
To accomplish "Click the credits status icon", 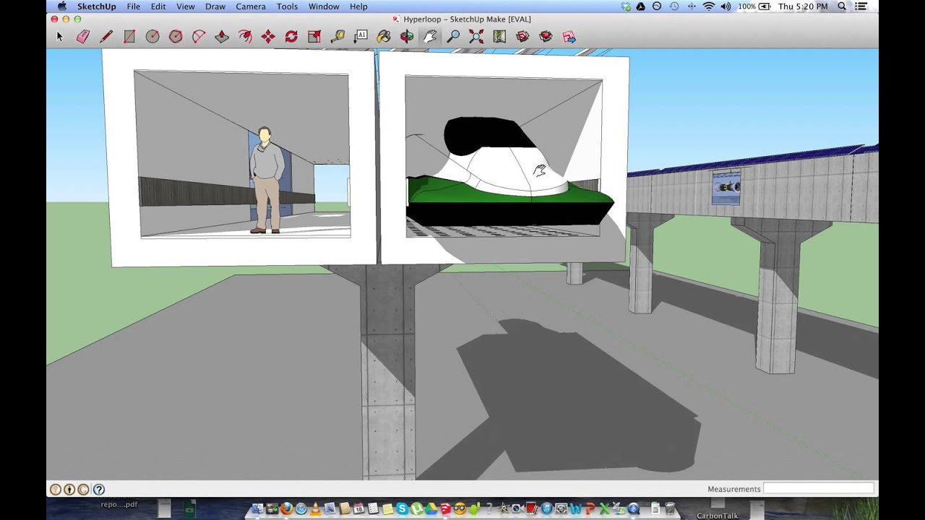I will coord(69,489).
